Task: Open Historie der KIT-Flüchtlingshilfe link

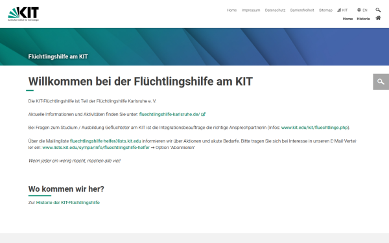Action: [x=67, y=203]
